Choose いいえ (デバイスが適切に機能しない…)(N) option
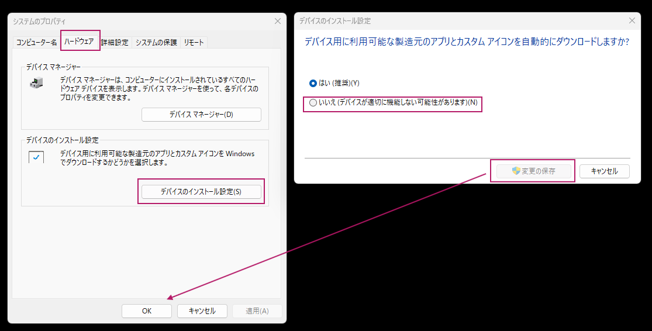The width and height of the screenshot is (652, 331). (x=394, y=102)
